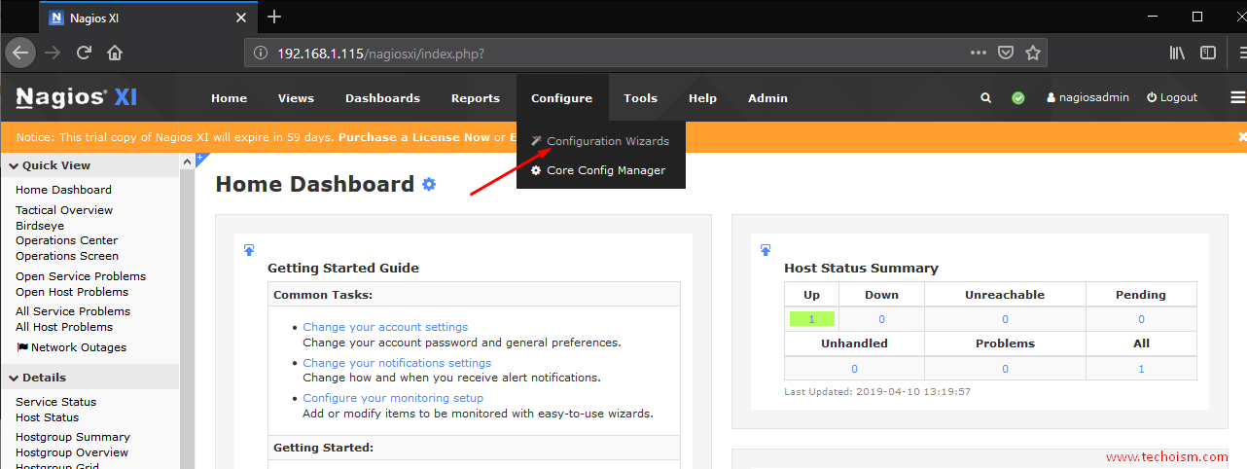The width and height of the screenshot is (1247, 469).
Task: Click the browser Back button
Action: [19, 53]
